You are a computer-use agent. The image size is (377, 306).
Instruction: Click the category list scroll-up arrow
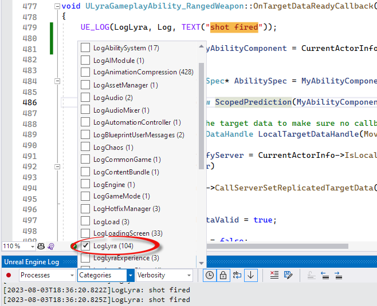(x=201, y=46)
